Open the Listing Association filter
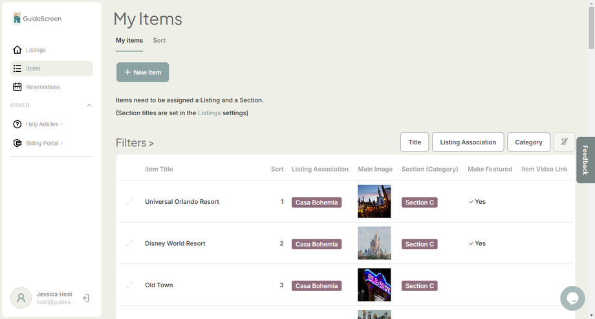This screenshot has height=319, width=595. (x=468, y=142)
